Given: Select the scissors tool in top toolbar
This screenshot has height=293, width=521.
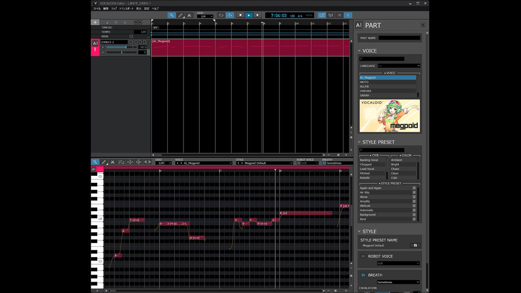Looking at the screenshot, I should tap(189, 15).
